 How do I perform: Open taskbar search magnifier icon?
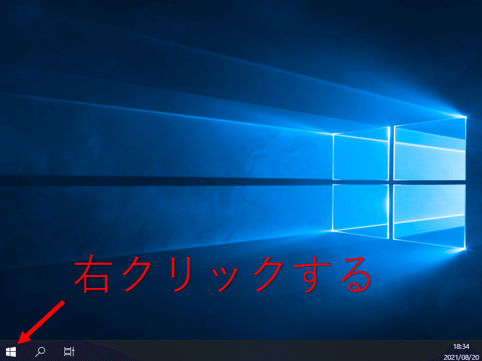click(40, 351)
